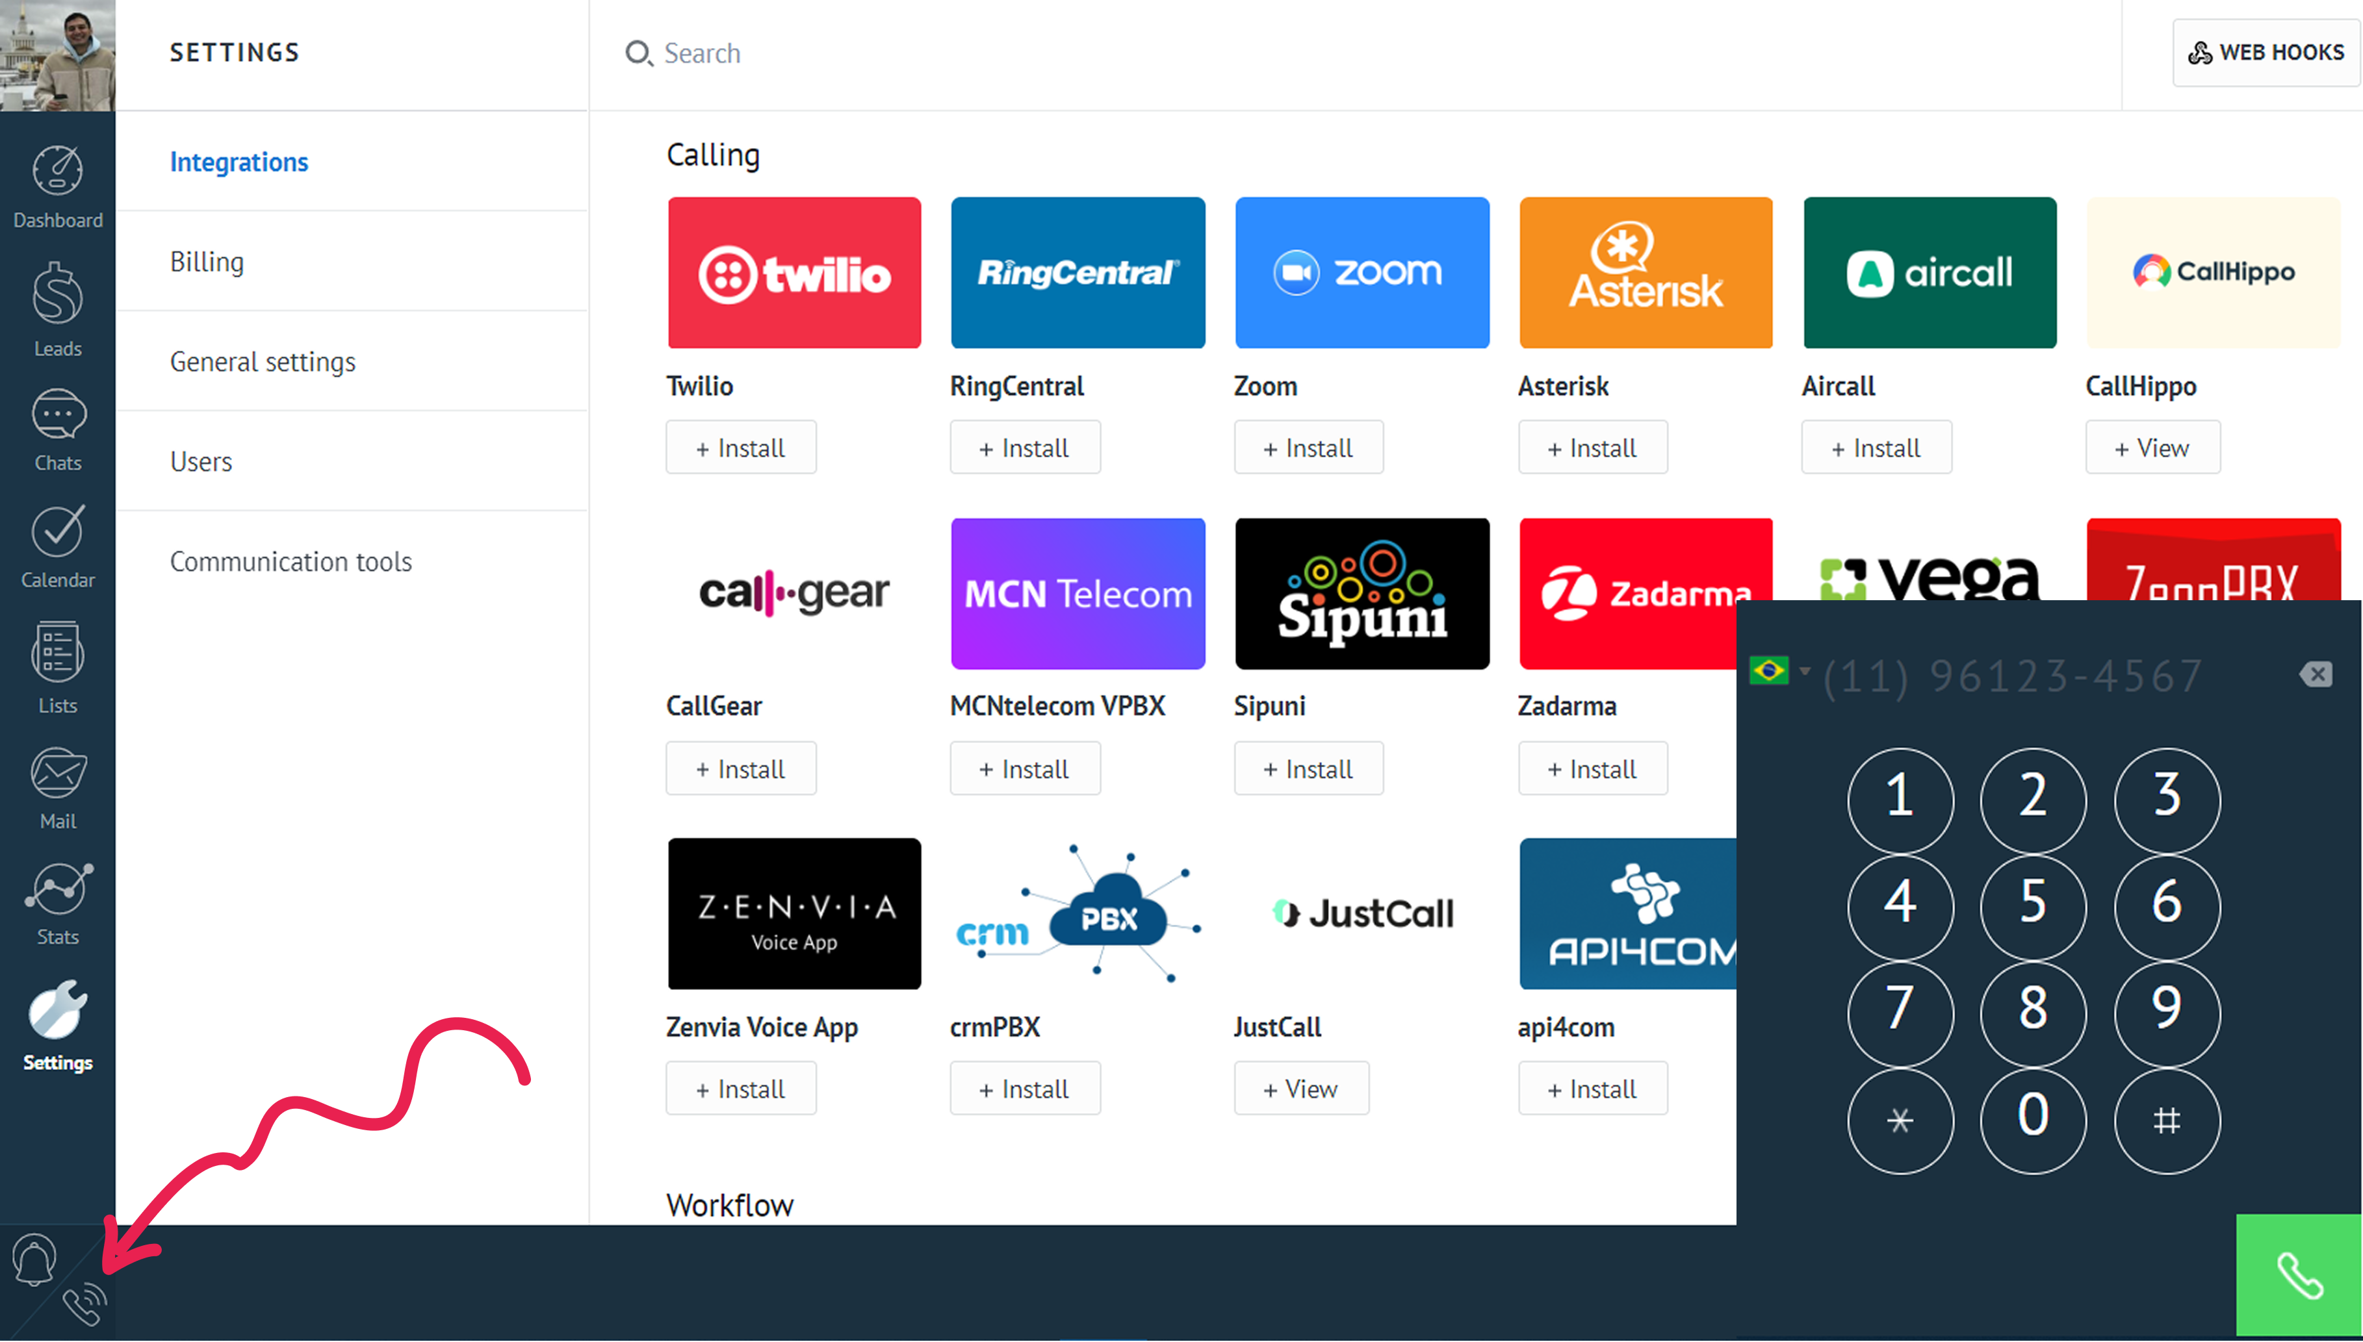Delete last digit with backspace icon
The width and height of the screenshot is (2363, 1342).
click(2315, 675)
